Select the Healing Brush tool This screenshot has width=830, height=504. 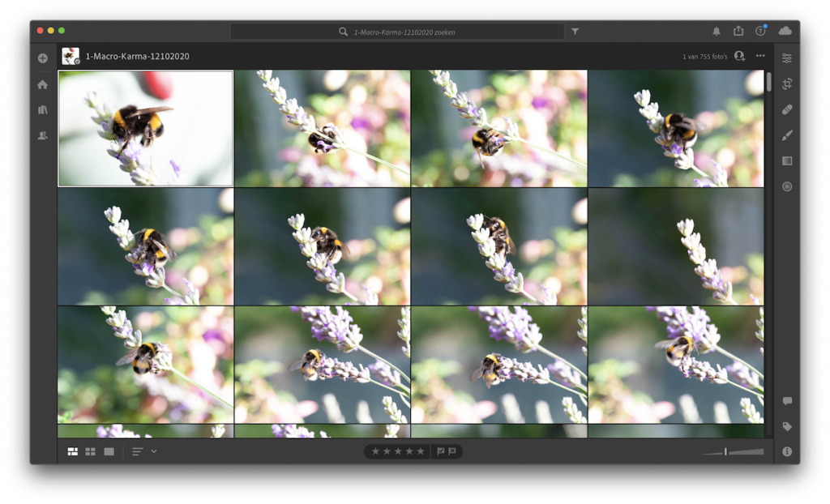click(x=787, y=109)
